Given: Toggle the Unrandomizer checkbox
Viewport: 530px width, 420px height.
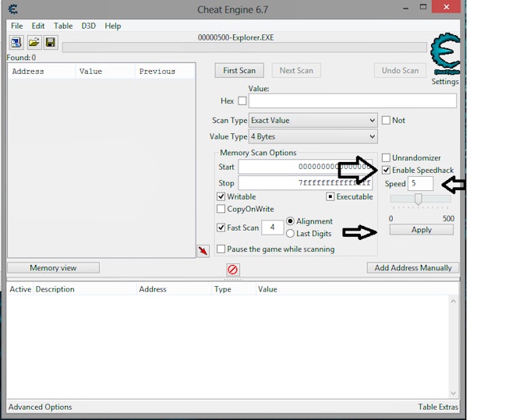Looking at the screenshot, I should [x=386, y=158].
